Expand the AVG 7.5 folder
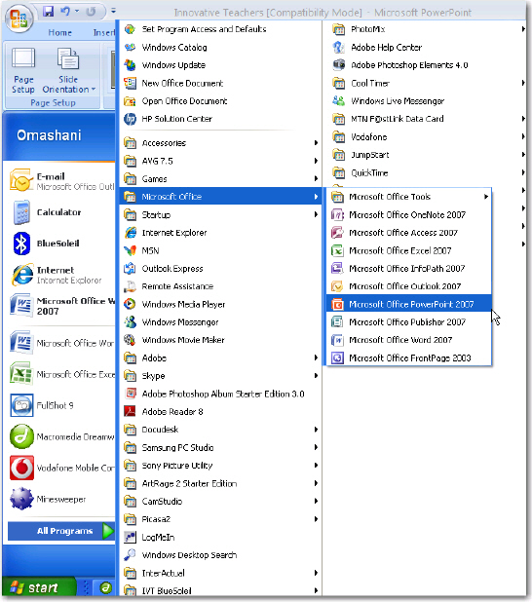Viewport: 532px width, 602px height. [x=220, y=161]
